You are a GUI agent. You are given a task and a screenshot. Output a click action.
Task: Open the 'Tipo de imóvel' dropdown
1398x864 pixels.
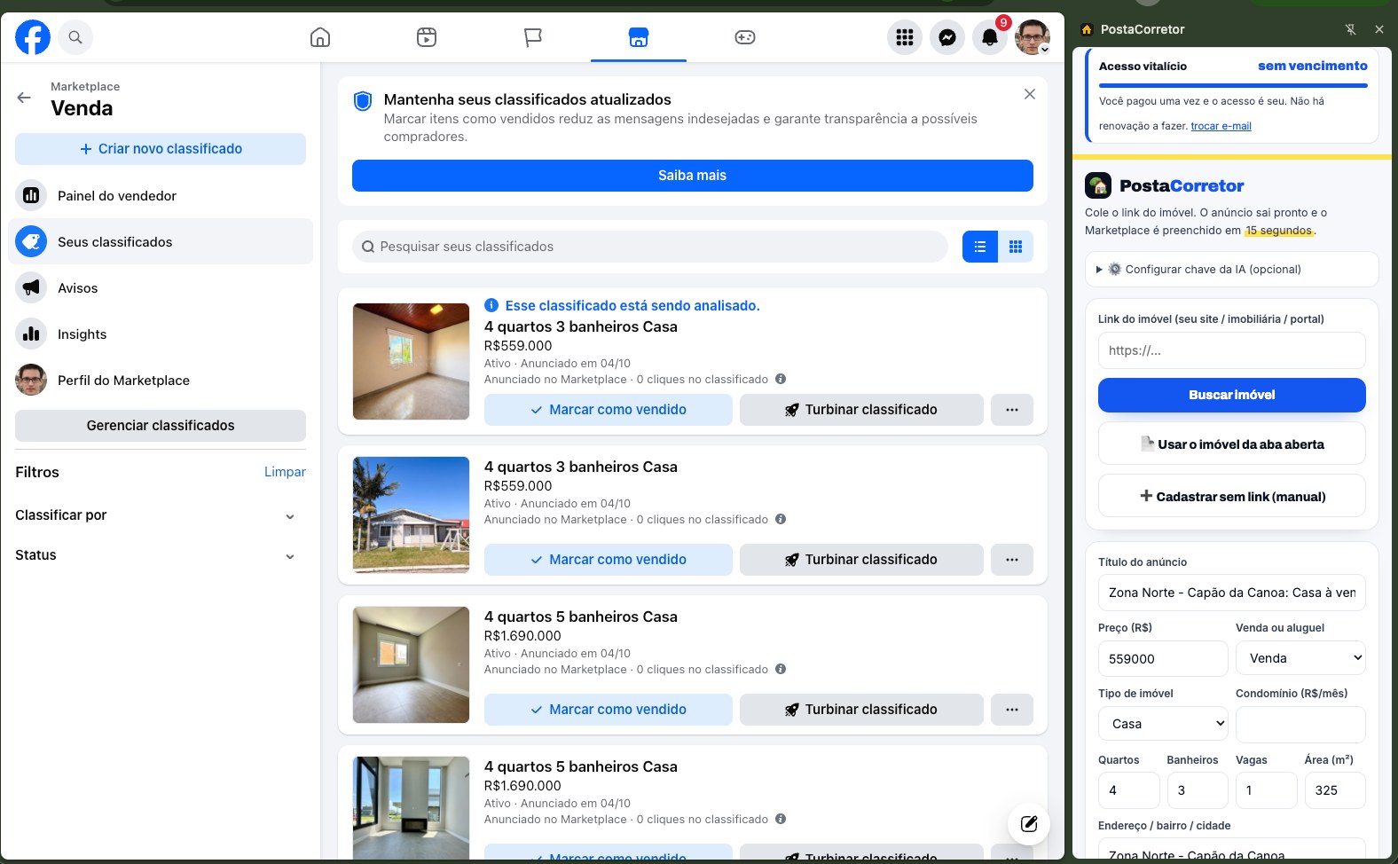point(1163,724)
